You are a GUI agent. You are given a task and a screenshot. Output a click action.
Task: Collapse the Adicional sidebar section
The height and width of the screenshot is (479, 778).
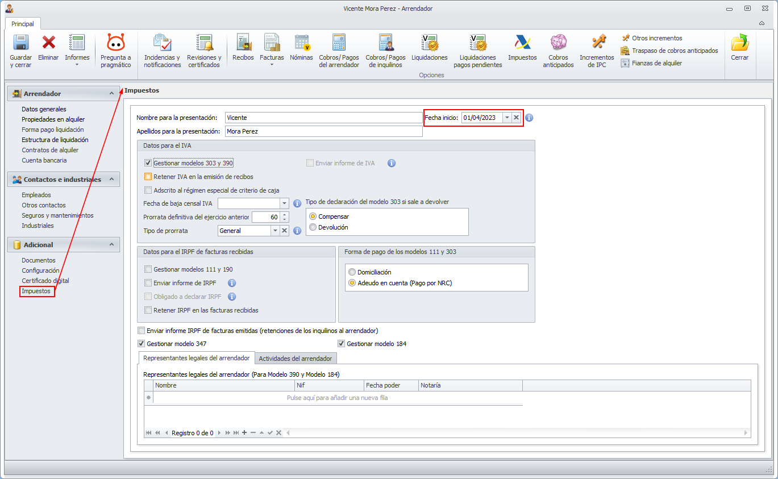pos(111,244)
